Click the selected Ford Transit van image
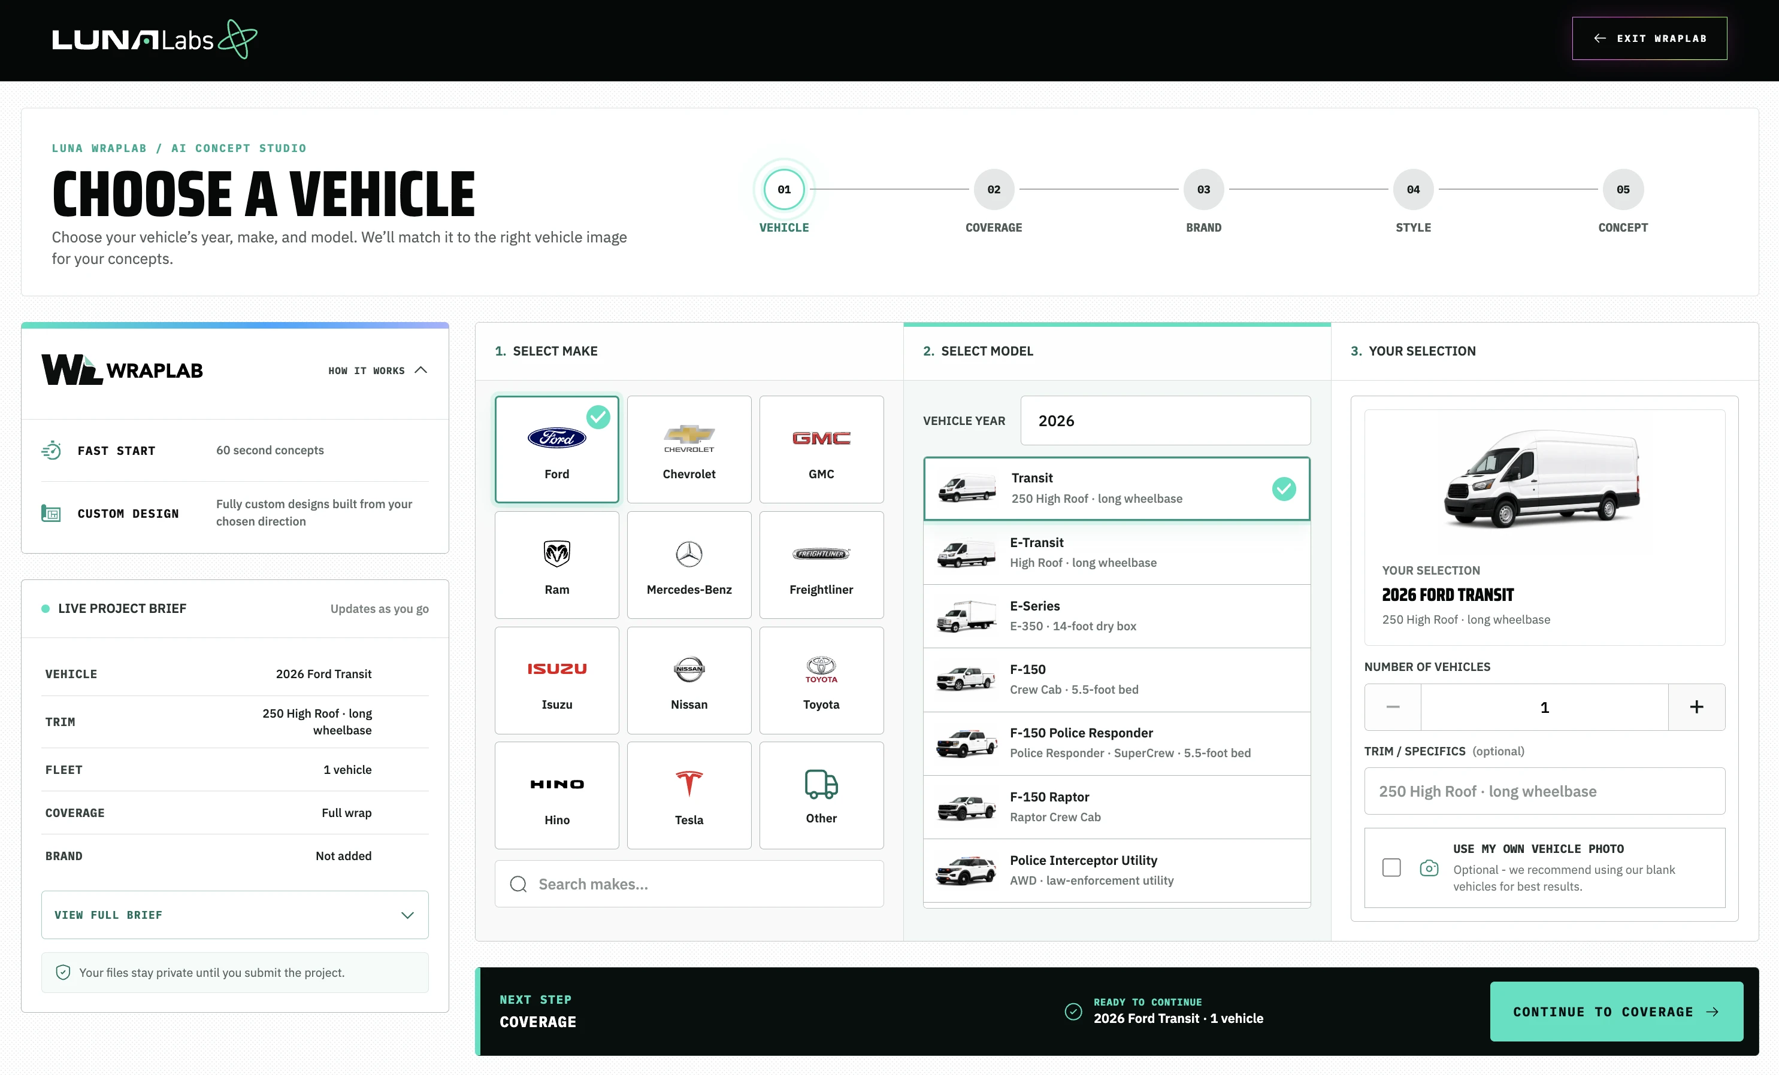This screenshot has height=1075, width=1779. pyautogui.click(x=1543, y=479)
